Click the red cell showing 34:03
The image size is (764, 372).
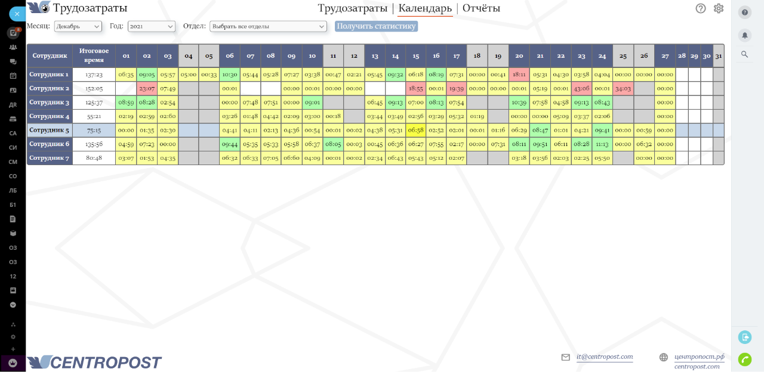(623, 89)
